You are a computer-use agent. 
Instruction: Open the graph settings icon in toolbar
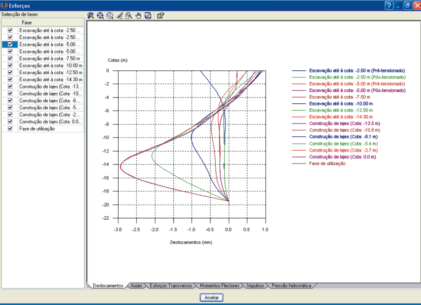(x=160, y=15)
